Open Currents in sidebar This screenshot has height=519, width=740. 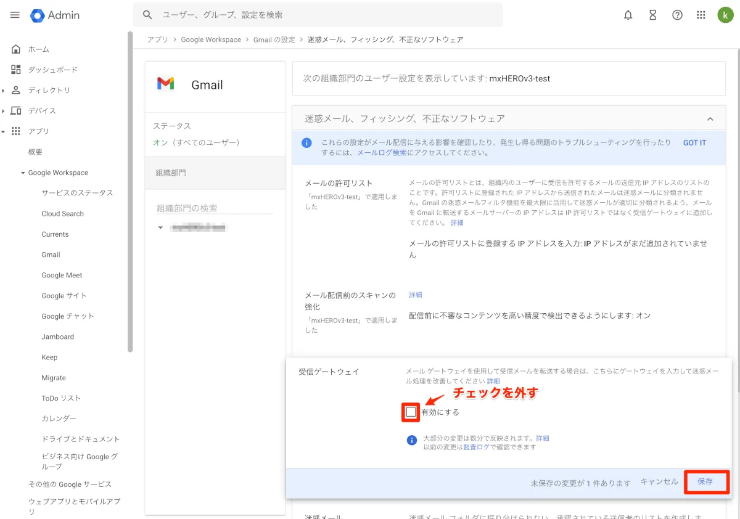(x=55, y=234)
